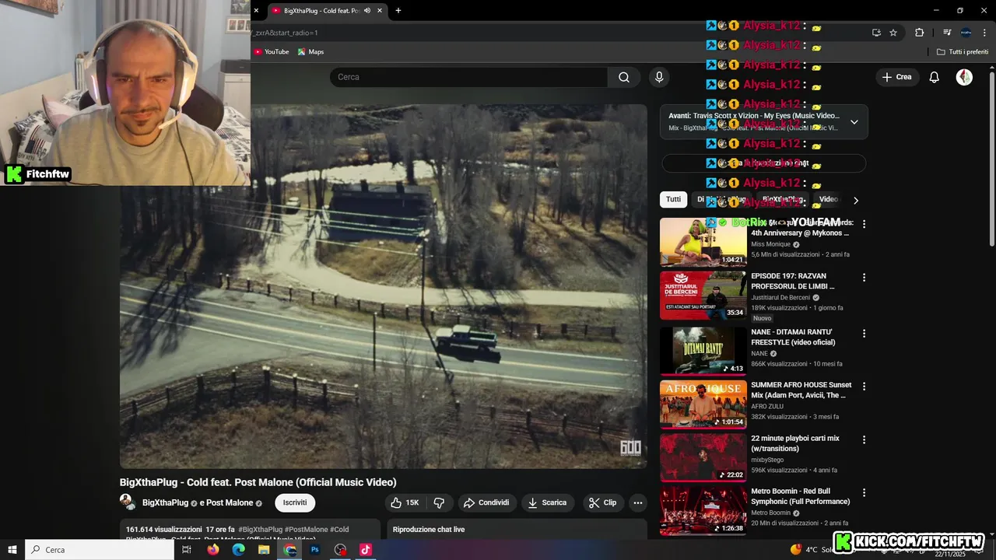Open the Miss Monique video thumbnail
The height and width of the screenshot is (560, 996).
[703, 242]
